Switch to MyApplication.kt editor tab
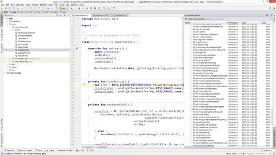Viewport: 276px width, 155px height. (x=81, y=15)
